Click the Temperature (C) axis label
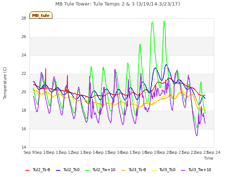Viewport: 236px width, 177px height. point(5,83)
